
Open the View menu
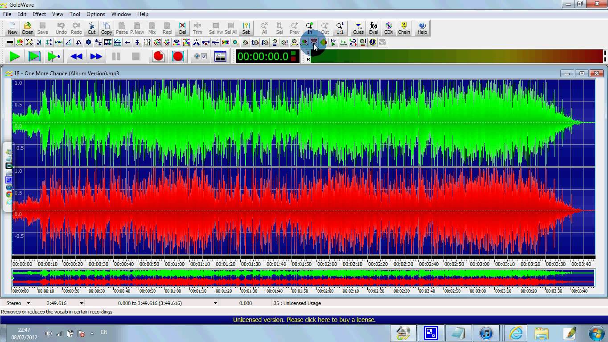(x=58, y=14)
